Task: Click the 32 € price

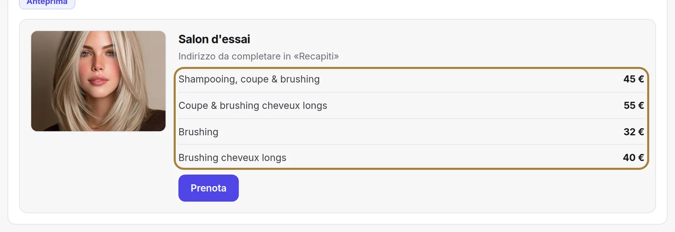Action: [x=634, y=132]
